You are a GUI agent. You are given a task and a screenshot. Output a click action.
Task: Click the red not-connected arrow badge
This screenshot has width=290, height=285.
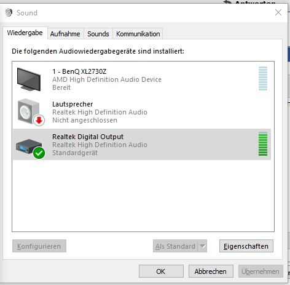(x=39, y=121)
